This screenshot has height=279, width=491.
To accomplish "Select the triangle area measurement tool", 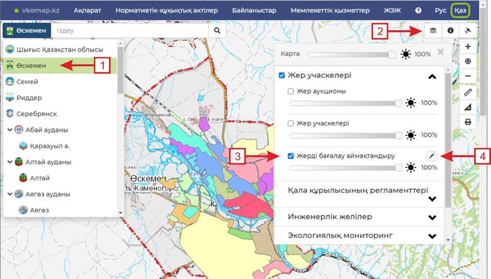I will (x=468, y=107).
